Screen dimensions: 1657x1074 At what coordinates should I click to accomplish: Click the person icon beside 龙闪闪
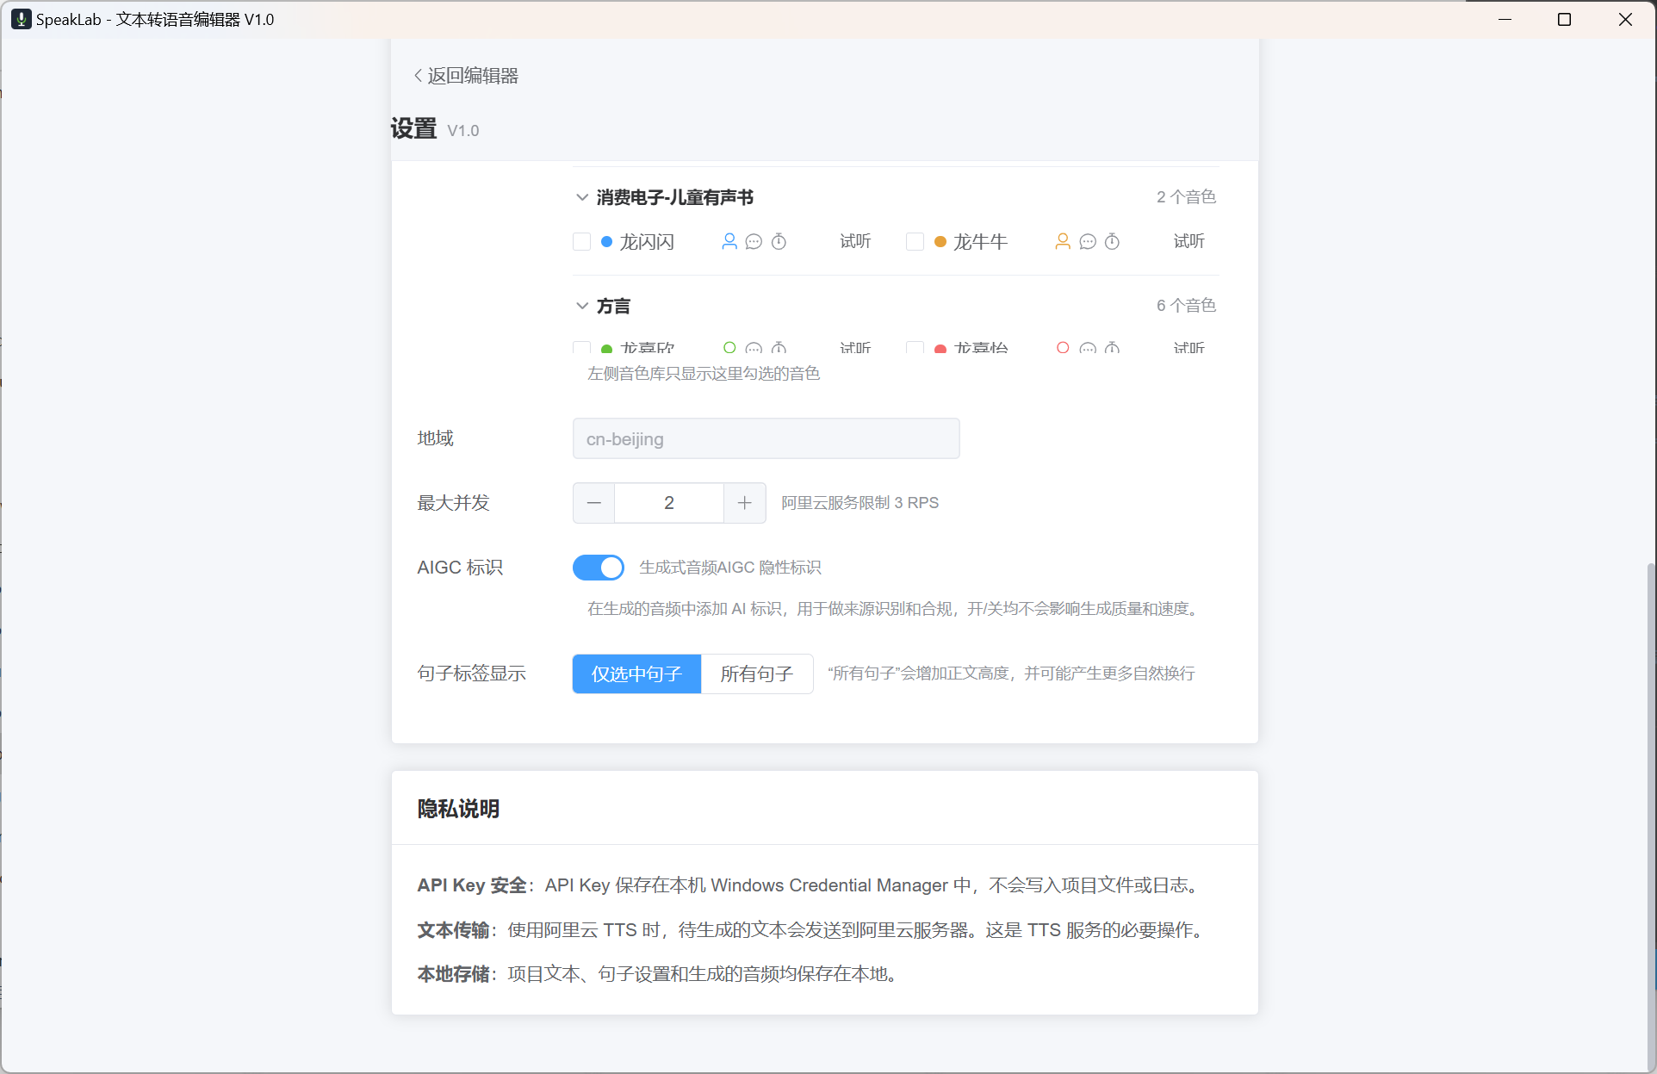729,241
